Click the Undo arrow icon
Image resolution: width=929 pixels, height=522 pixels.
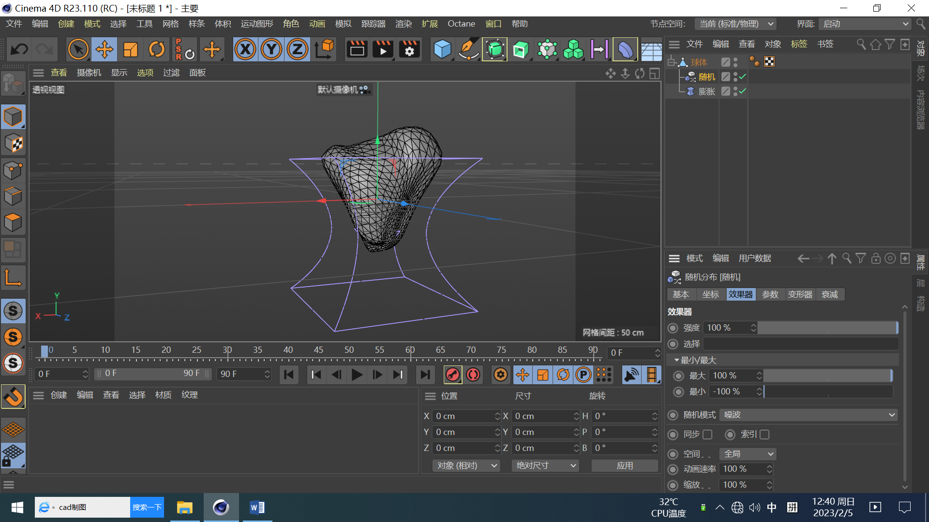(20, 49)
